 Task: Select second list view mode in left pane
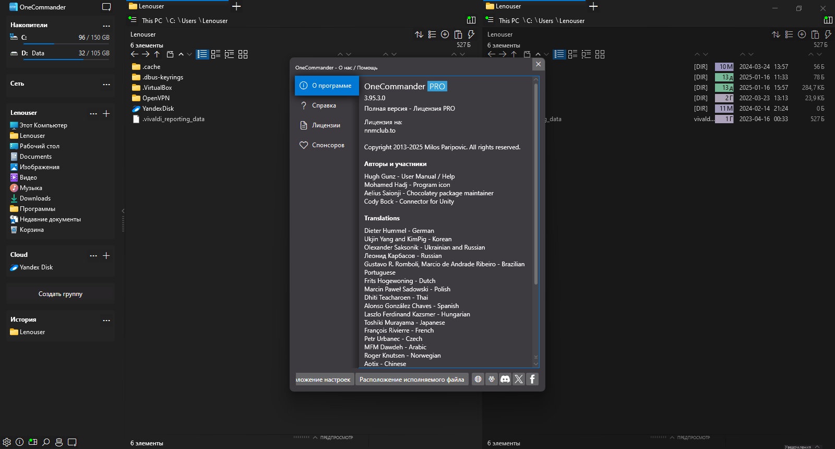point(216,54)
